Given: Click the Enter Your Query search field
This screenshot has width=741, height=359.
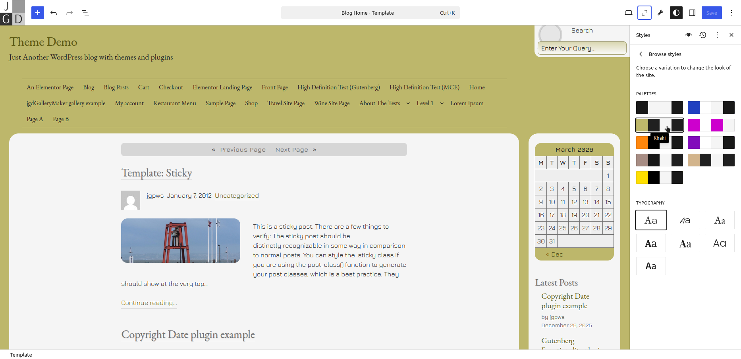Looking at the screenshot, I should click(x=582, y=48).
